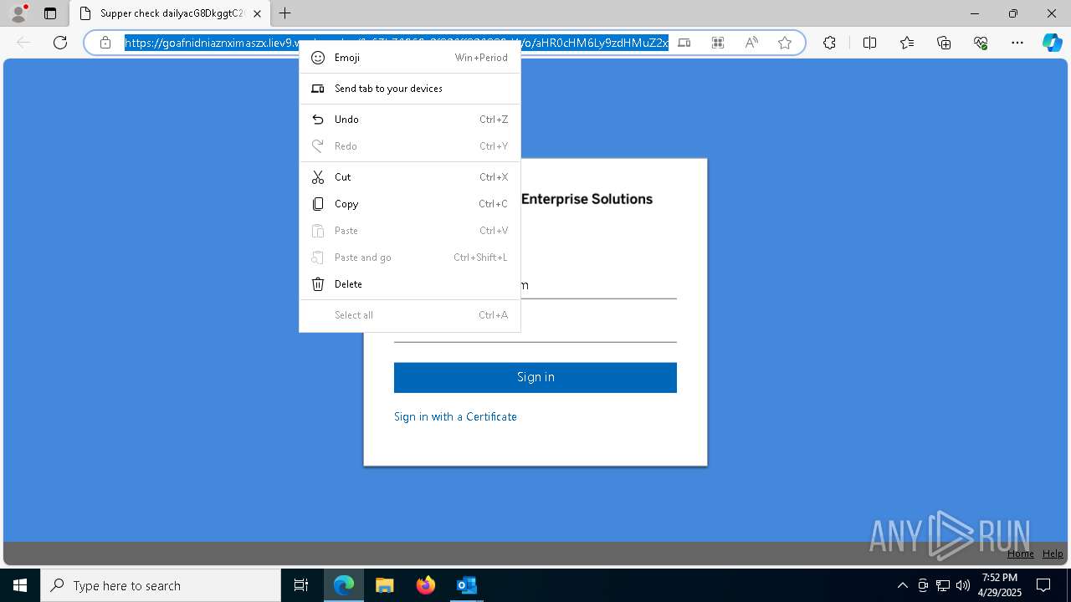The width and height of the screenshot is (1071, 602).
Task: Open Collections
Action: [x=944, y=43]
